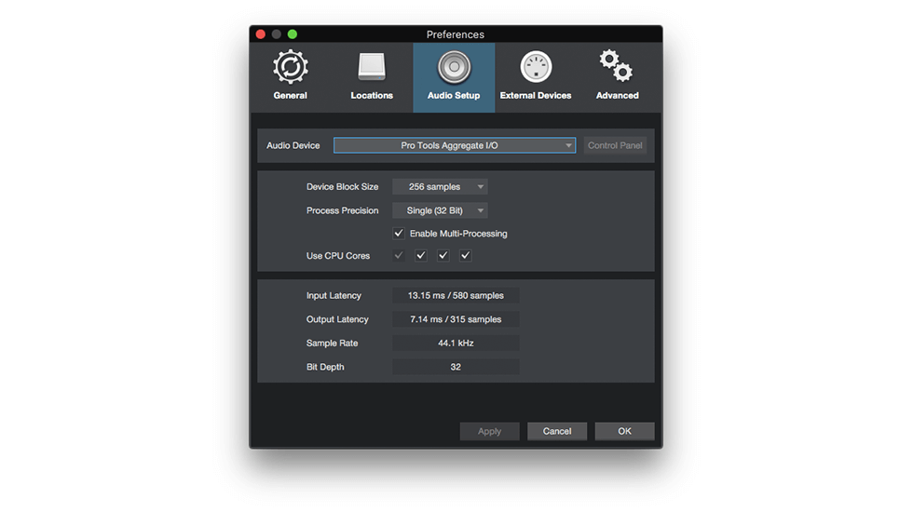913x512 pixels.
Task: Select the Locations drive icon
Action: coord(372,68)
